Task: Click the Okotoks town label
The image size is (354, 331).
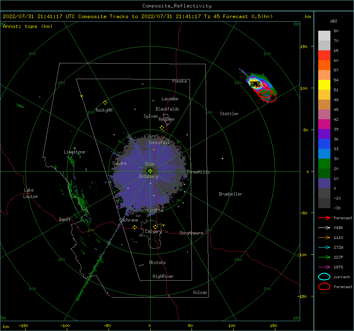Action: point(157,263)
